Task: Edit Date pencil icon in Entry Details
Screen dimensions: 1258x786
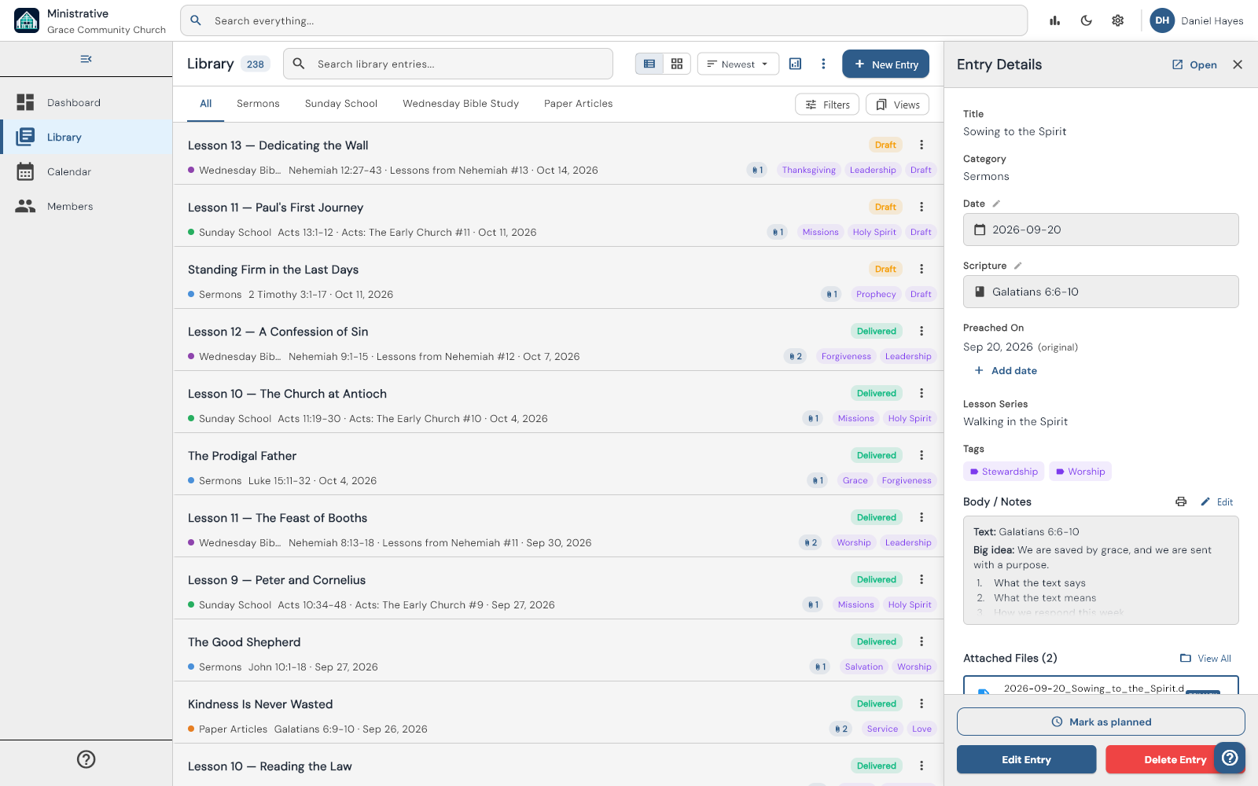Action: (x=996, y=204)
